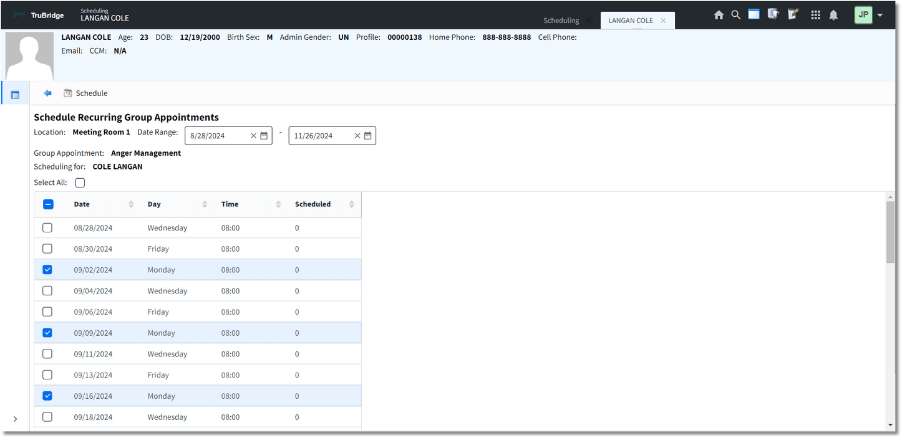902x438 pixels.
Task: Click profile number 00000138
Action: pos(404,37)
